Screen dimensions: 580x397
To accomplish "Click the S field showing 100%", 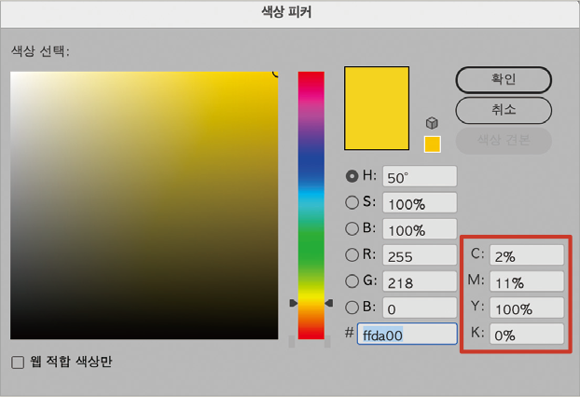I will 420,202.
